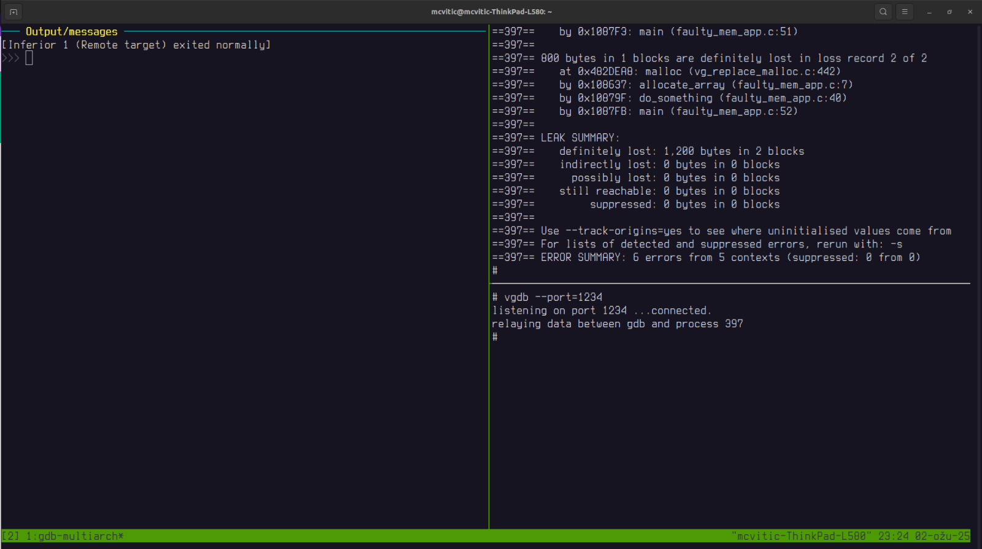982x549 pixels.
Task: Click the hostname in tmux status bar
Action: coord(800,536)
